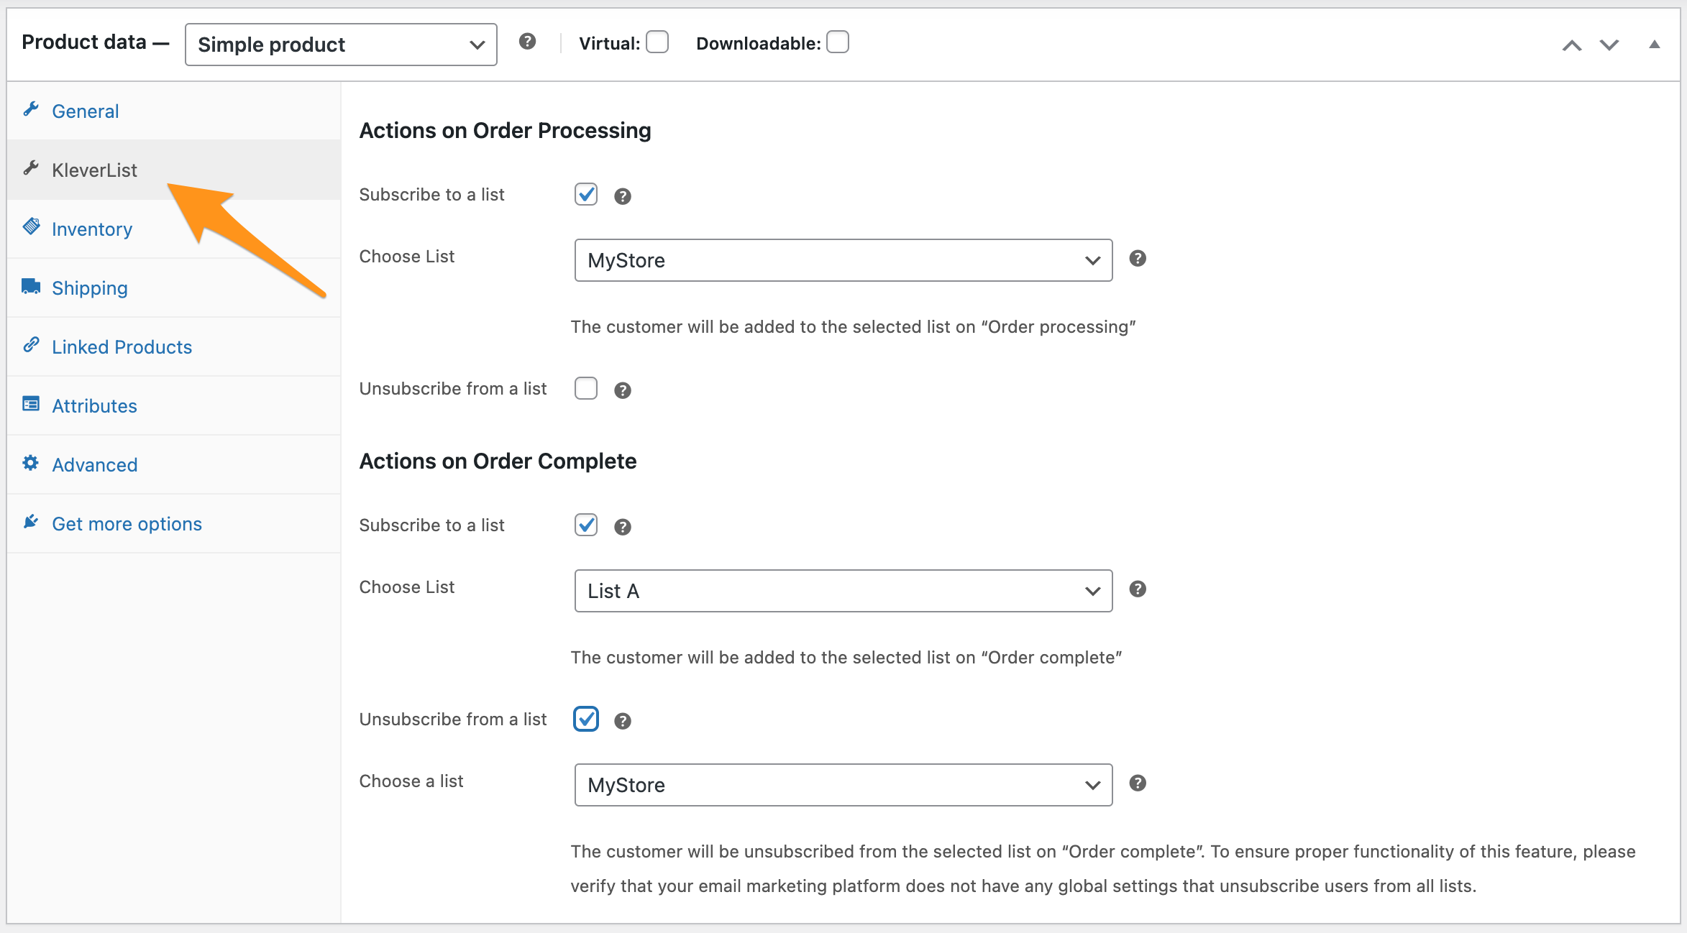Image resolution: width=1687 pixels, height=933 pixels.
Task: Collapse the Product data panel with the triangle toggle
Action: coord(1655,45)
